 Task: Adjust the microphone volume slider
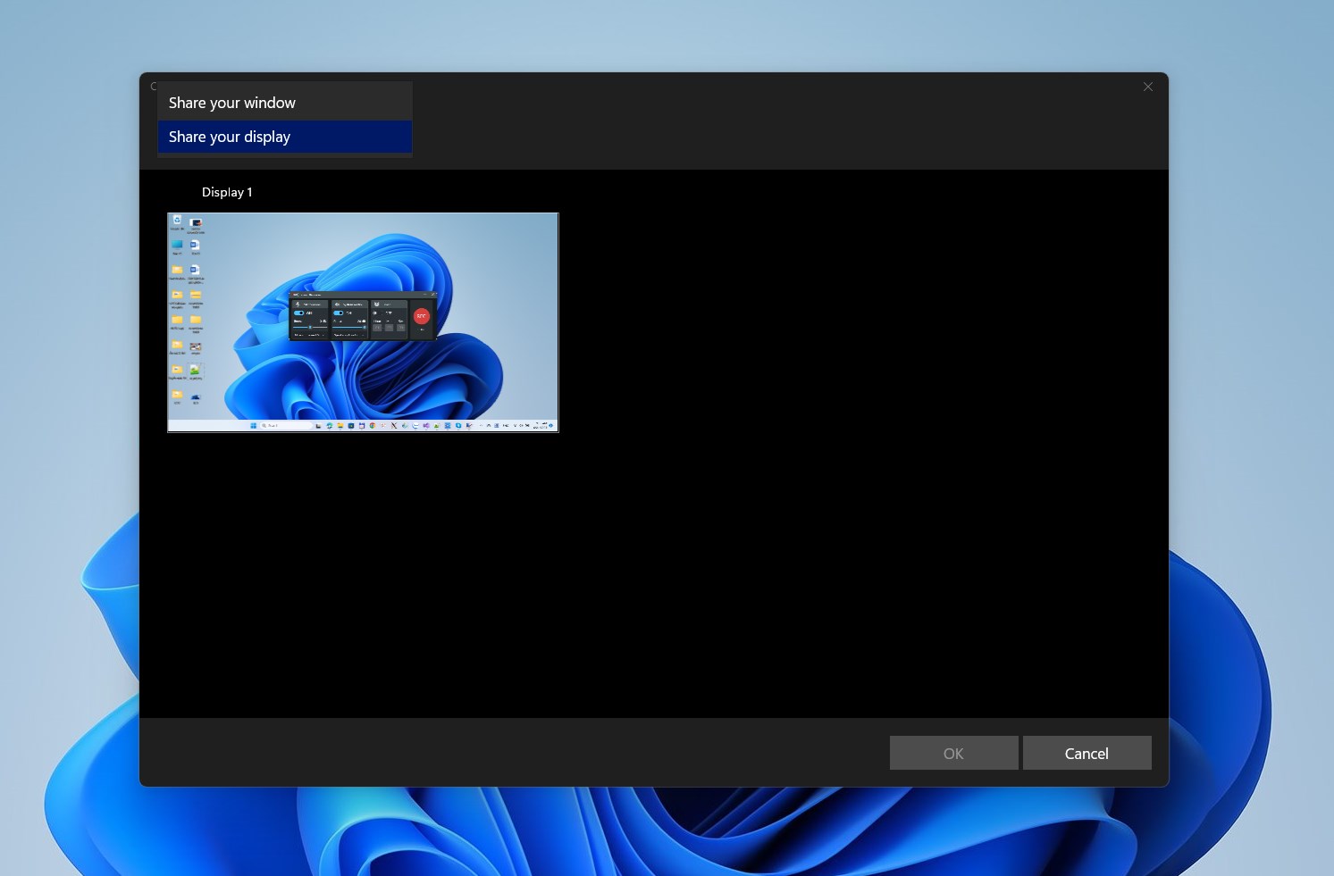tap(310, 327)
